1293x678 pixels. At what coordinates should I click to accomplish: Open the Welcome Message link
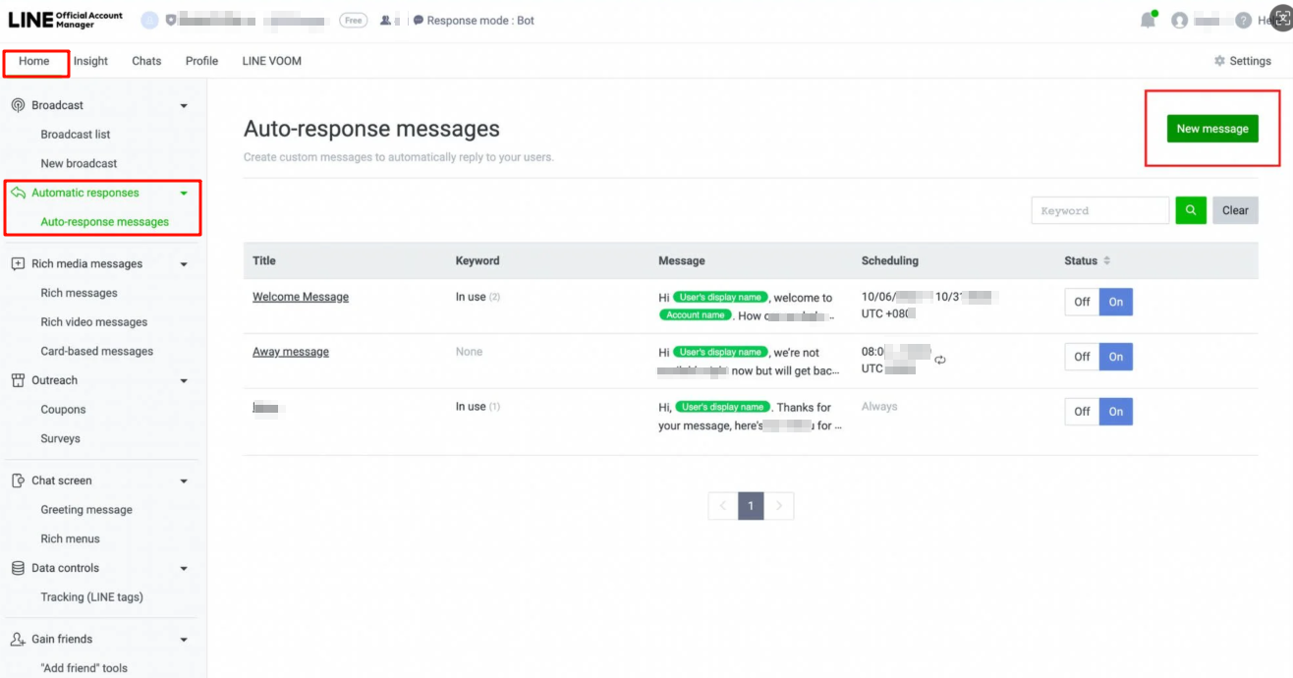pos(301,297)
